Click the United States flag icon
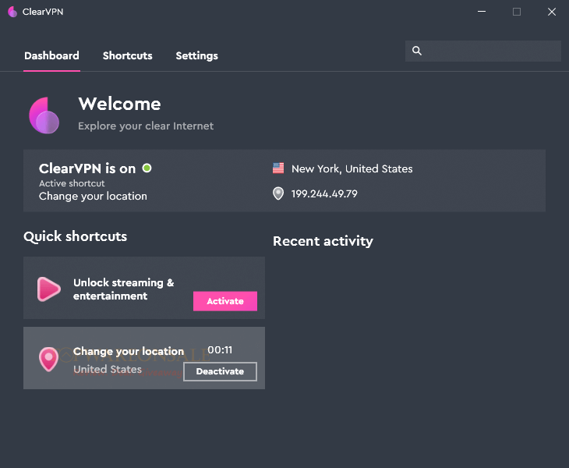 pos(278,168)
